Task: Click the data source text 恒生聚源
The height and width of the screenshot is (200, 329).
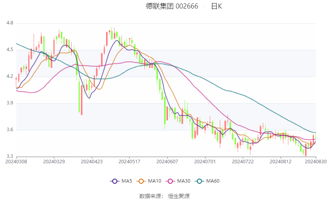Action: [x=179, y=196]
